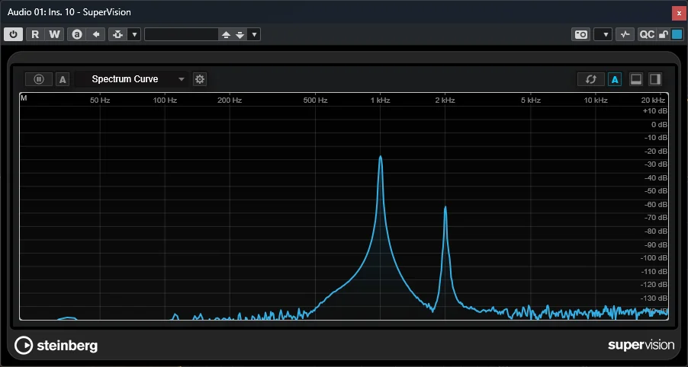Screen dimensions: 688x367
Task: Activate the side-chain input icon
Action: 117,34
